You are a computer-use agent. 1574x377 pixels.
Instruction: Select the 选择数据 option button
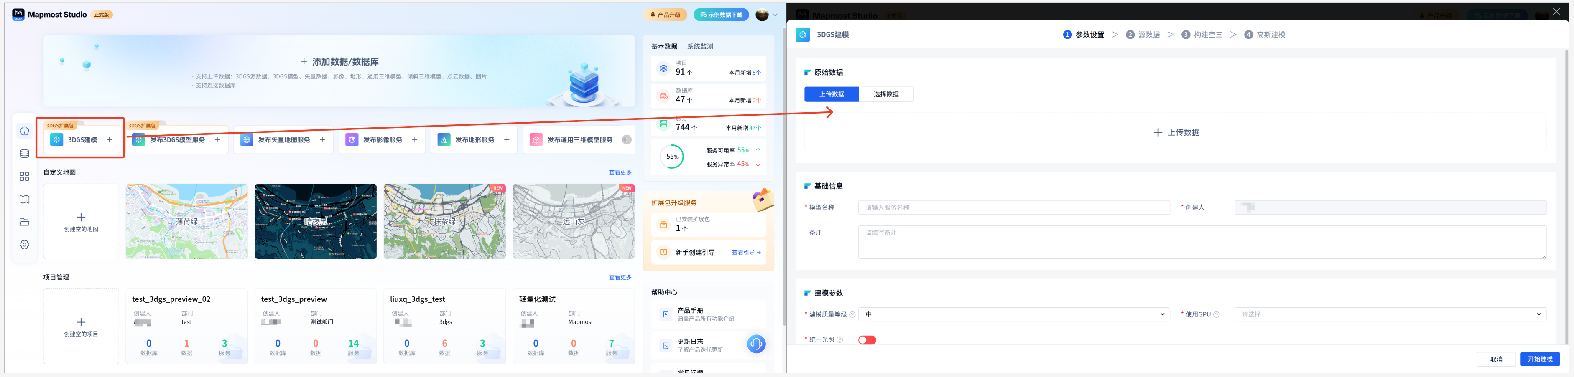pos(885,94)
